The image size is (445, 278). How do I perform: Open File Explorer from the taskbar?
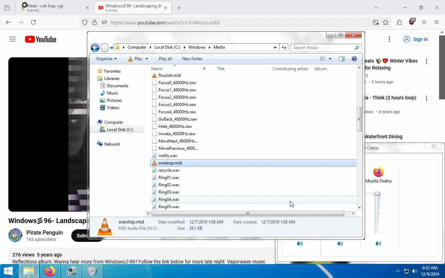tap(29, 271)
